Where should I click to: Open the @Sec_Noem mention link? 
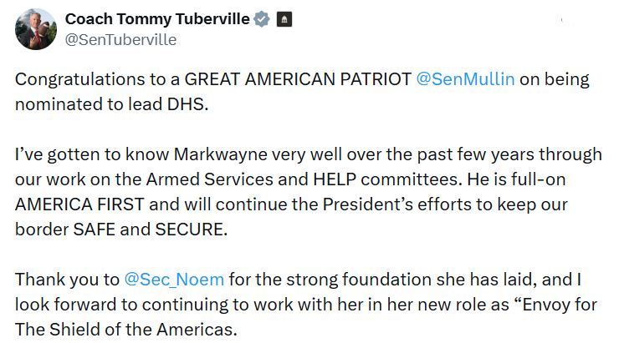pyautogui.click(x=174, y=279)
